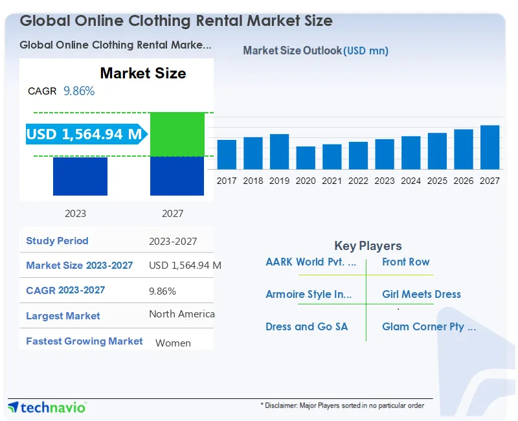Click the disclaimer text at the bottom
Screen dimensions: 518x421
343,405
